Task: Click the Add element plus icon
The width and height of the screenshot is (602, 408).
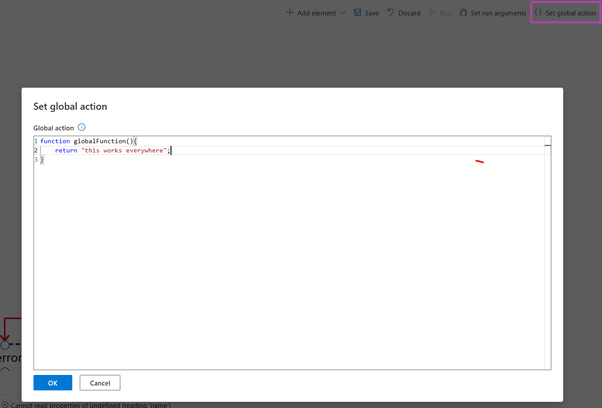Action: (290, 12)
